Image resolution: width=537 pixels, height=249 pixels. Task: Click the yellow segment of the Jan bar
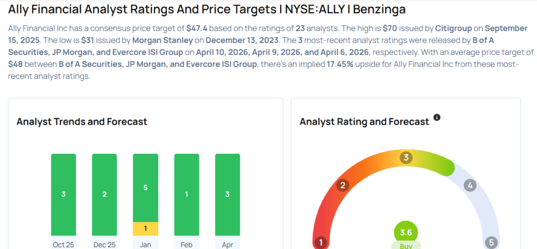click(x=145, y=228)
